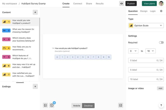Click the Description (optional) field
Screen dimensions: 166x110
tap(62, 51)
